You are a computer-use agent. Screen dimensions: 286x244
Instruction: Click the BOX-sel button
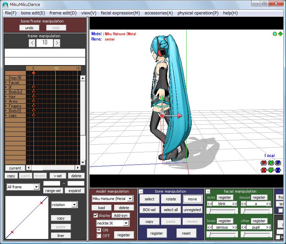[x=149, y=210]
